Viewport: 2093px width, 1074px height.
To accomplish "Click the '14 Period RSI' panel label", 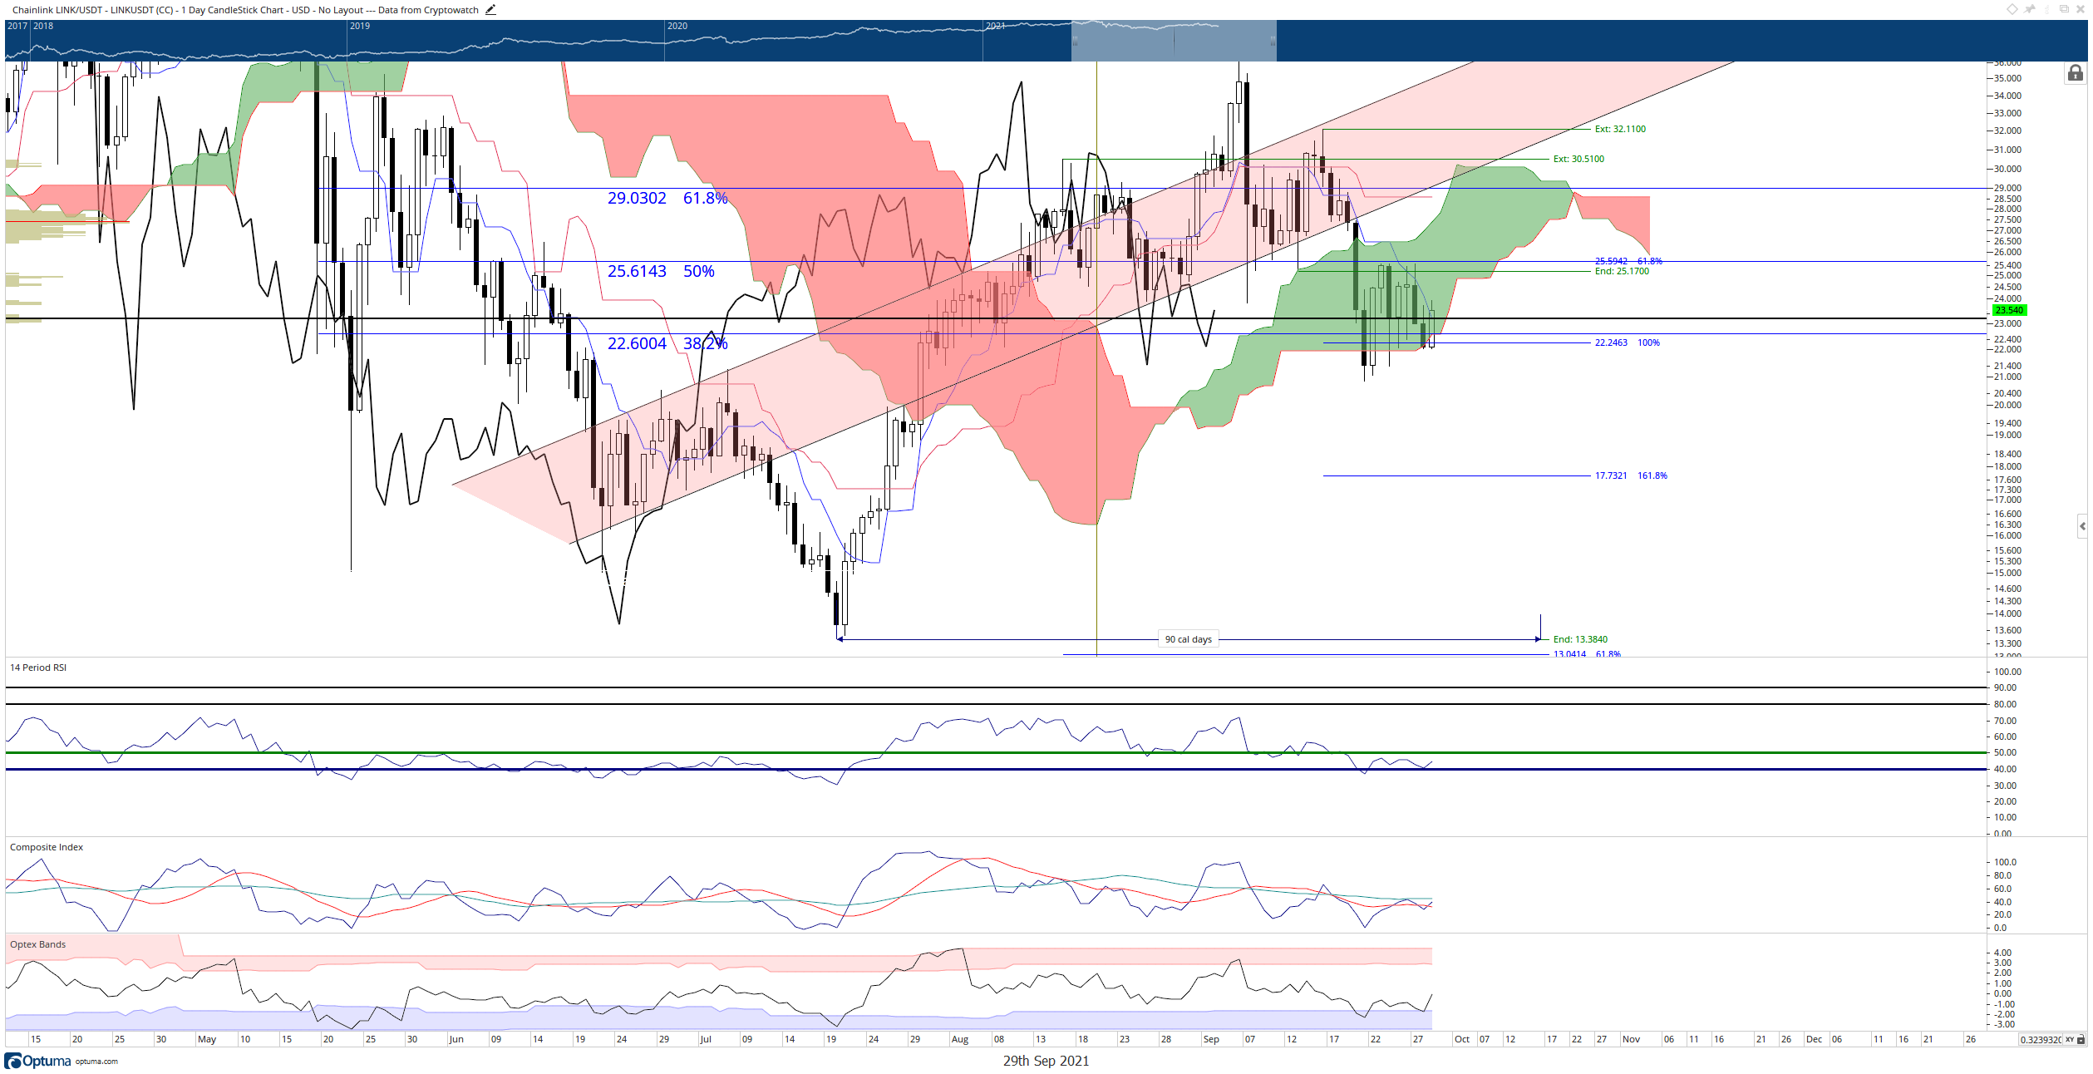I will click(38, 668).
